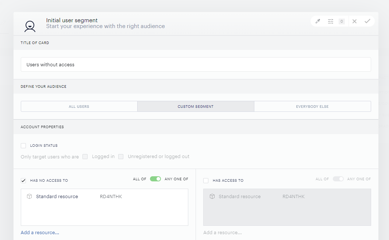This screenshot has height=240, width=389.
Task: Click the user segment avatar icon
Action: [x=30, y=26]
